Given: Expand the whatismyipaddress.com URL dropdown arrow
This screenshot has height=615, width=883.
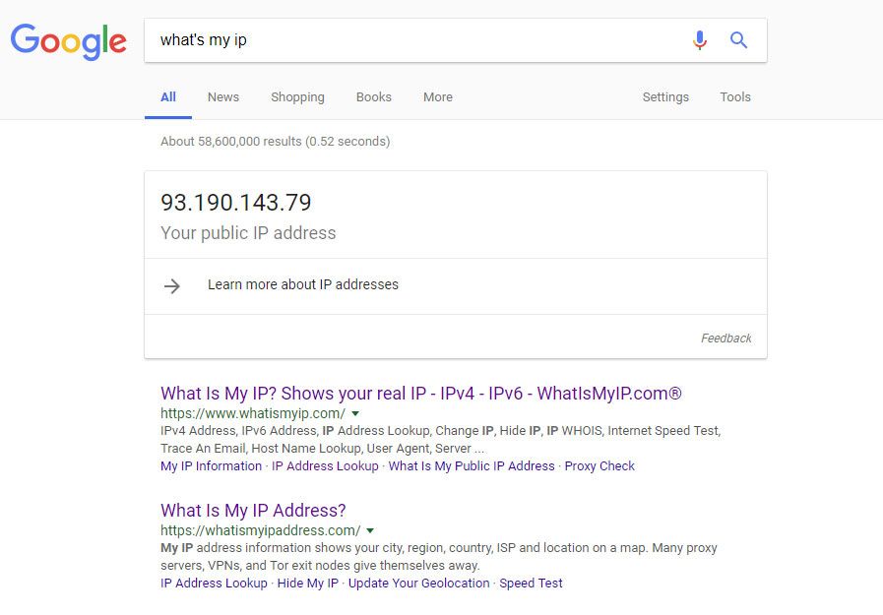Looking at the screenshot, I should 370,530.
